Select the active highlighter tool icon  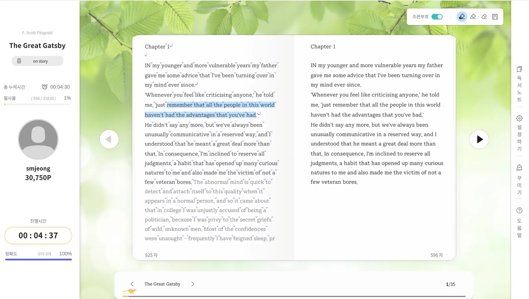click(462, 17)
